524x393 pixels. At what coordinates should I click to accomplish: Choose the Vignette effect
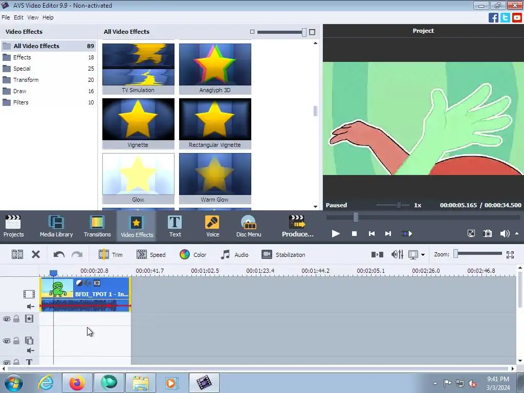138,123
